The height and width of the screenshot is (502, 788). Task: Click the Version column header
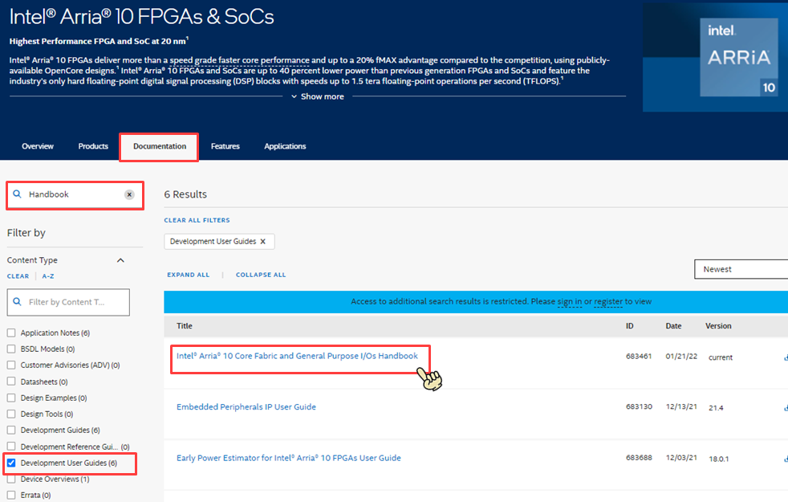point(718,326)
